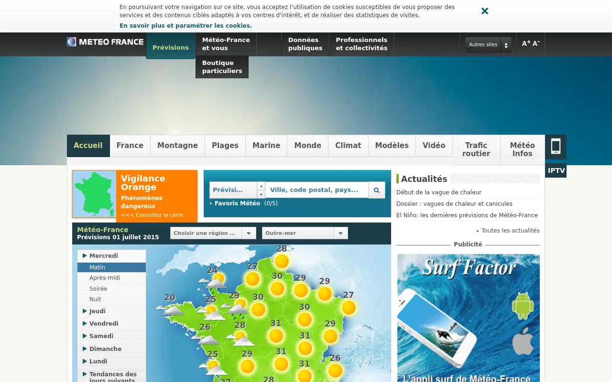Expand the Lundi forecast section
The image size is (612, 382).
(112, 361)
